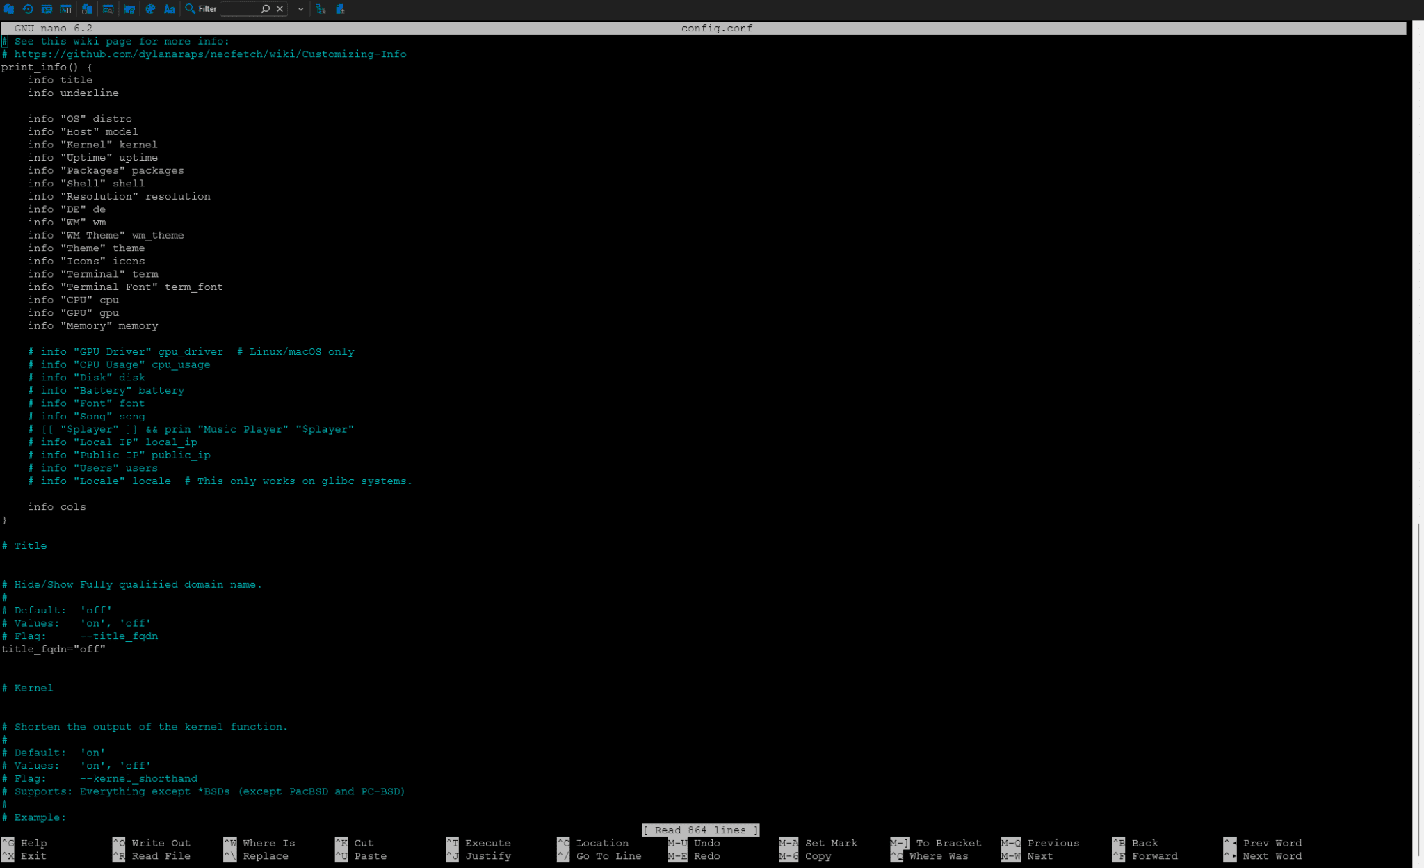This screenshot has height=868, width=1424.
Task: Open the color palette settings icon
Action: click(x=150, y=9)
